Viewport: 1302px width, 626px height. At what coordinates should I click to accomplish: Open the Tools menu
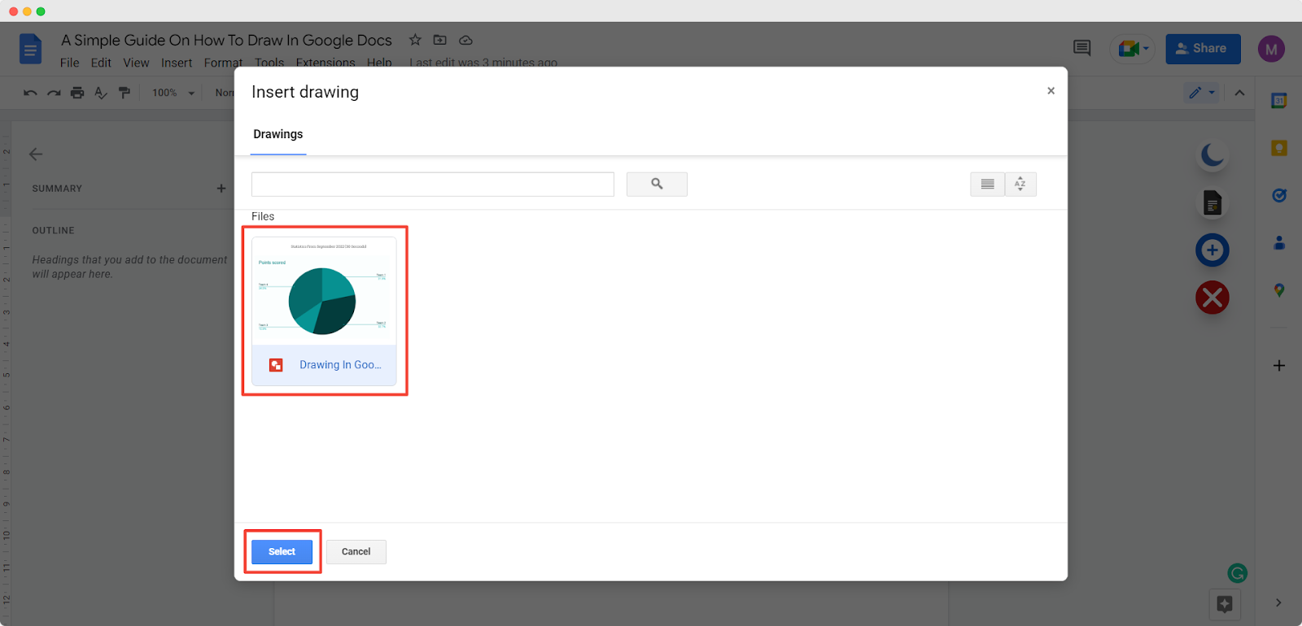point(269,63)
